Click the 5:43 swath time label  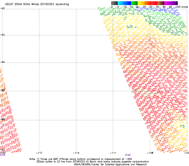[128, 155]
